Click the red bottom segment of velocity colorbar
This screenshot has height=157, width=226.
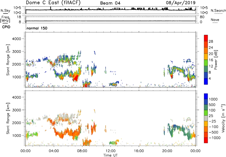click(206, 140)
